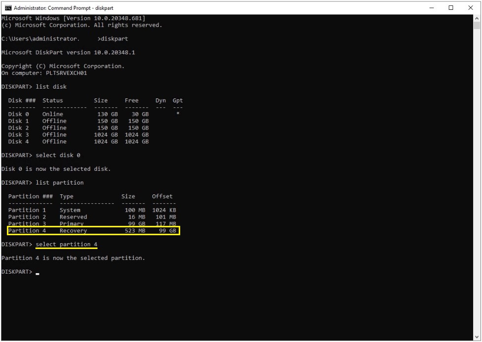Click the "130 GB" size value
Screen dimensions: 482x342
(x=108, y=114)
